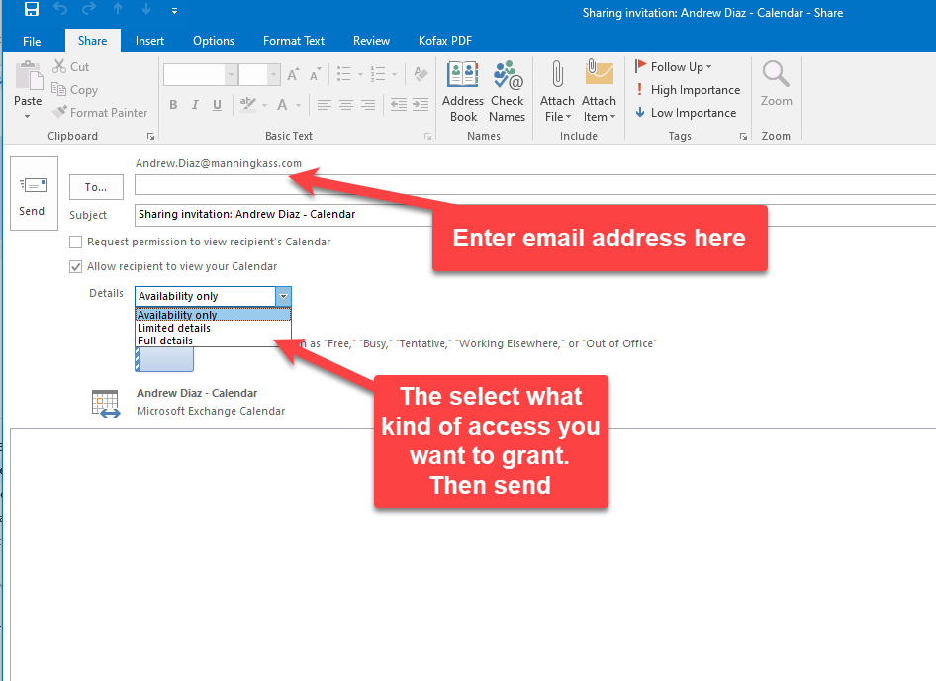Open the Clipboard dialog launcher

click(150, 137)
